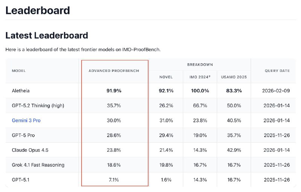Click Aletheia's 100.0% IMO 2024 score

[x=200, y=91]
